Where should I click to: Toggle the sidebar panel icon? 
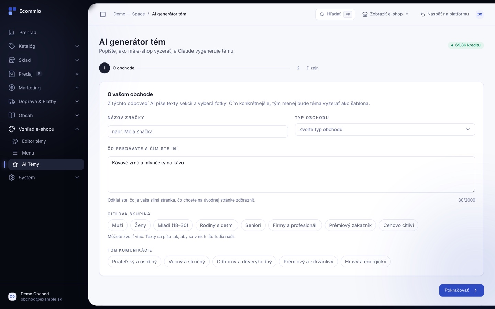point(103,14)
